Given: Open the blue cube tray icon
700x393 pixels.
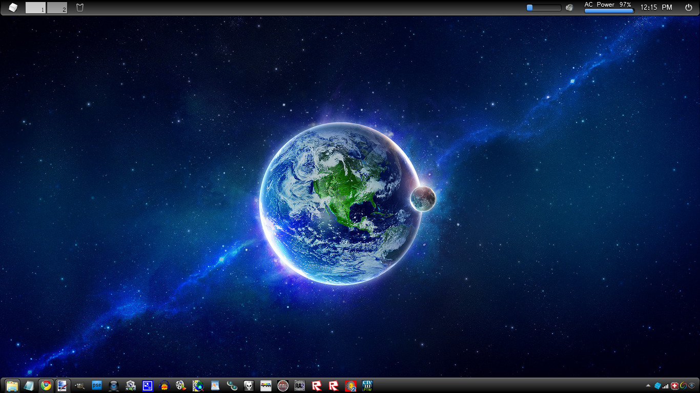Looking at the screenshot, I should click(x=657, y=385).
